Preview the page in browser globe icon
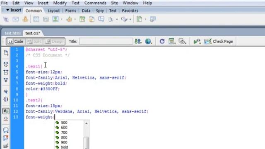Image resolution: width=265 pixels, height=149 pixels. [x=148, y=41]
